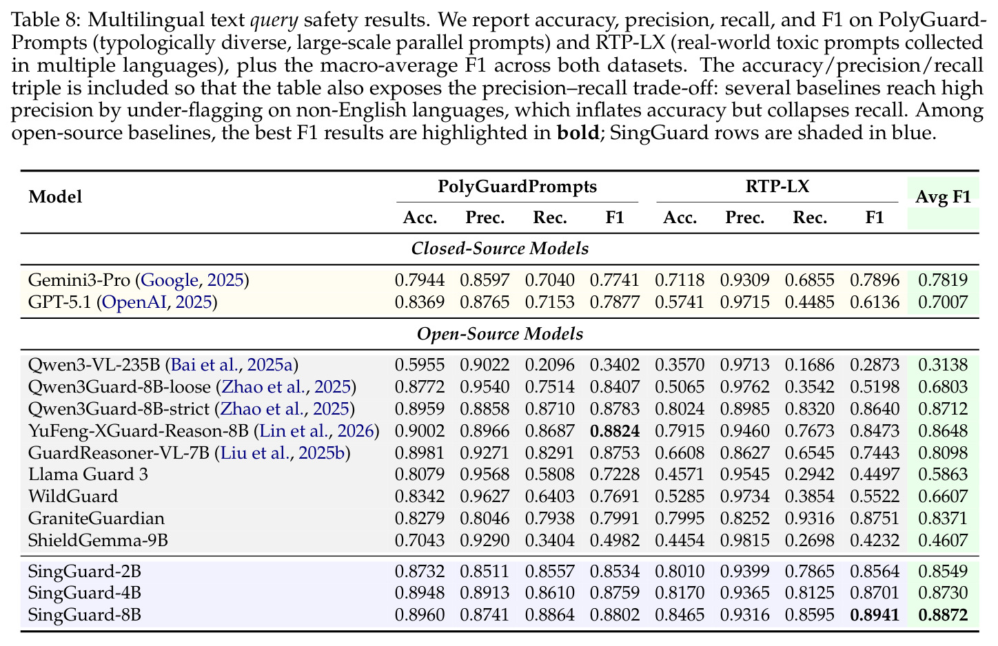Select the Model column header

click(55, 197)
